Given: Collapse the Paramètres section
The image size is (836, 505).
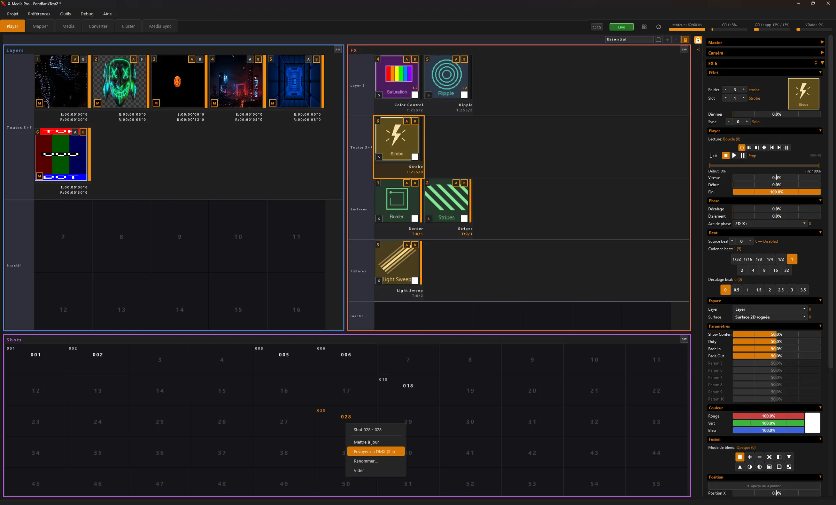Looking at the screenshot, I should click(765, 326).
